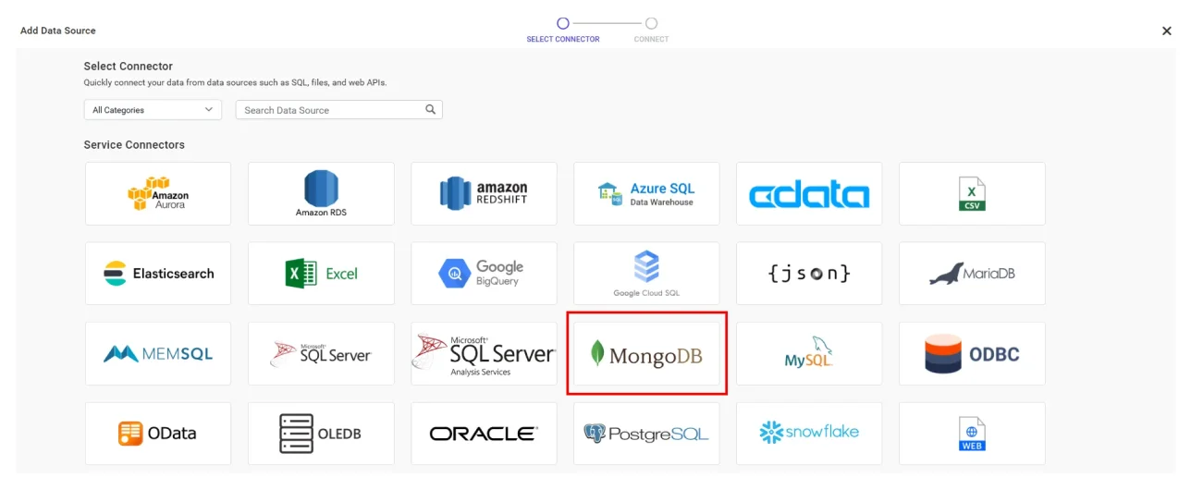Select the PostgreSQL connector
Image resolution: width=1191 pixels, height=490 pixels.
646,434
